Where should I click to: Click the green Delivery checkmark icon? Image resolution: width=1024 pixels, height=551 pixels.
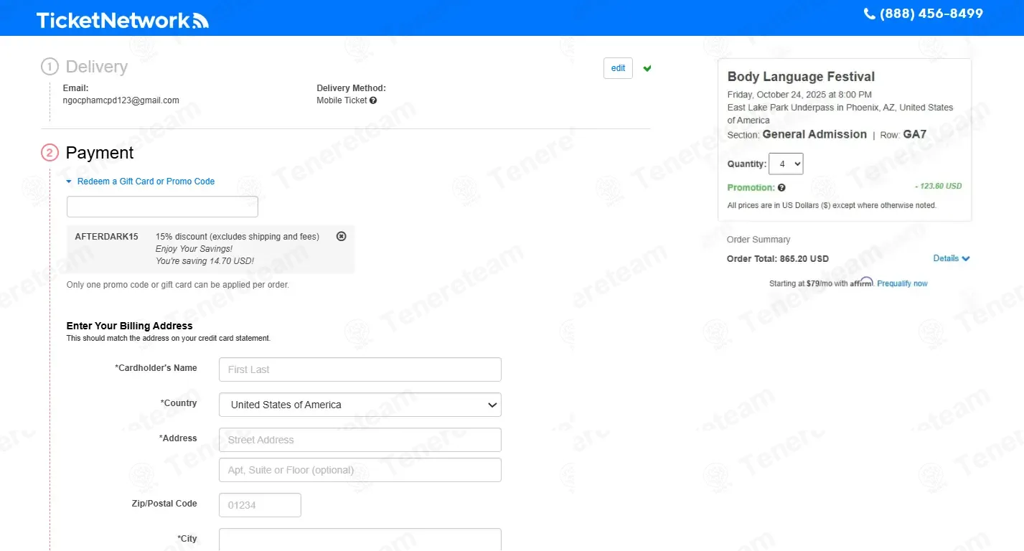647,69
